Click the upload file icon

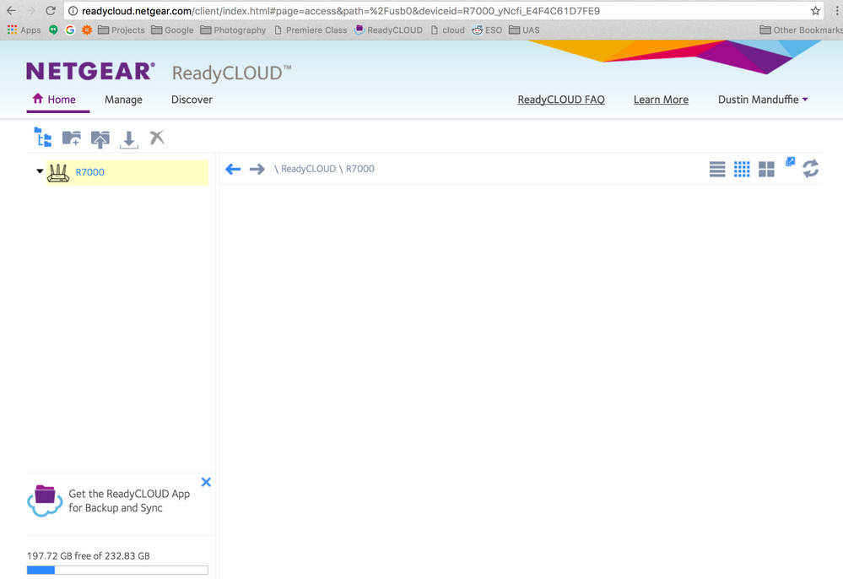tap(100, 138)
